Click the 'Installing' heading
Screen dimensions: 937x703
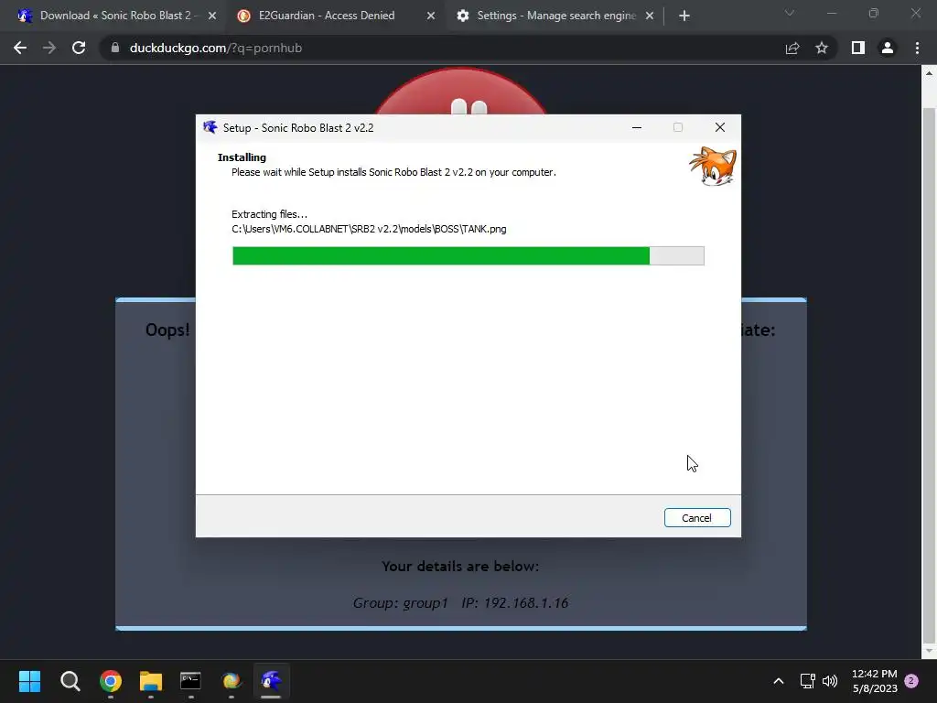pyautogui.click(x=242, y=157)
